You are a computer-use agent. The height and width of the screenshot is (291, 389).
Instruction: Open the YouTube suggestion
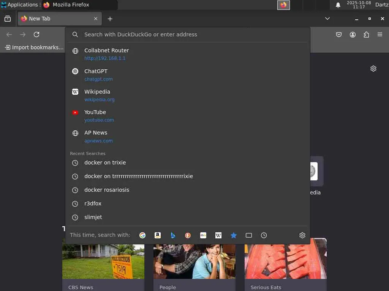(188, 116)
